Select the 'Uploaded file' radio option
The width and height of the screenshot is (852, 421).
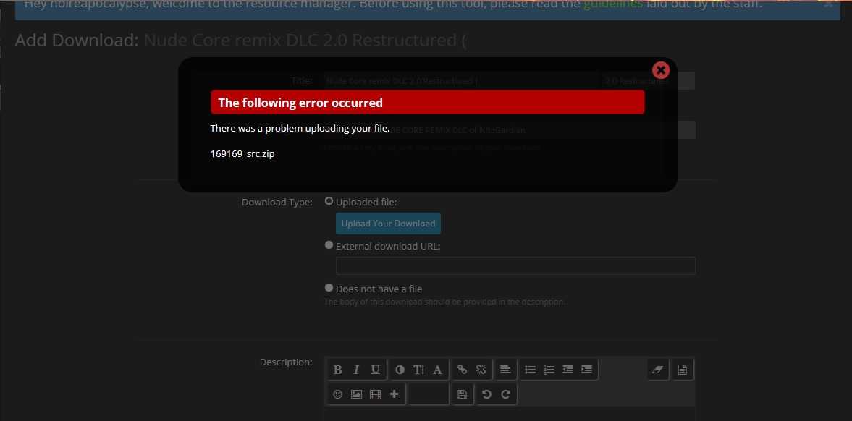click(329, 201)
